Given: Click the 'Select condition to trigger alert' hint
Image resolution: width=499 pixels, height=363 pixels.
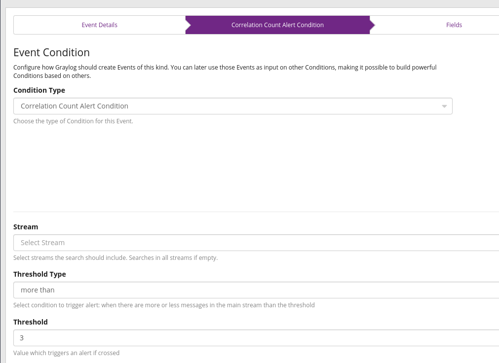Looking at the screenshot, I should click(x=164, y=305).
